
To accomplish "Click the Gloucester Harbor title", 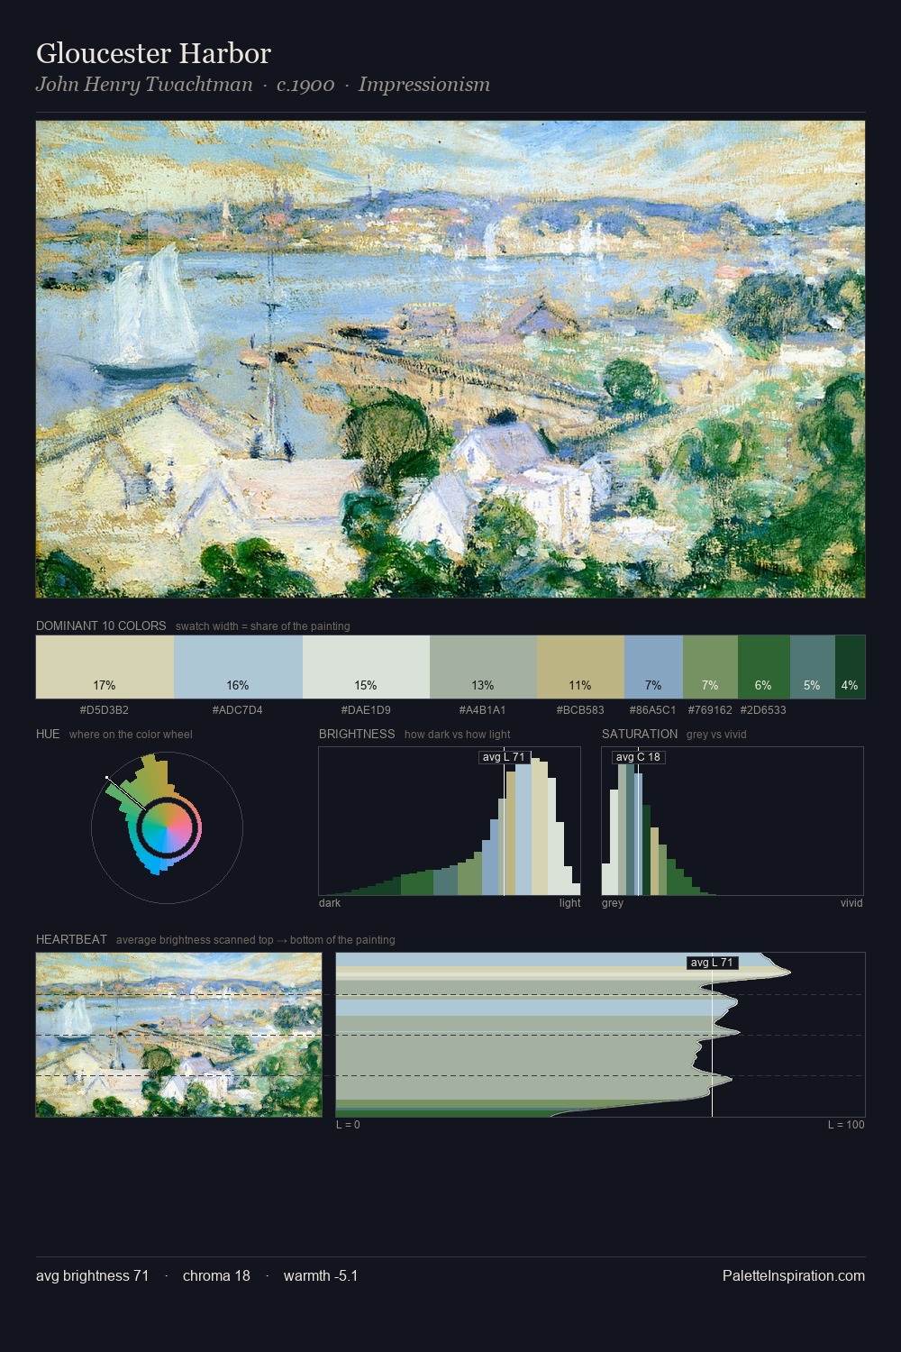I will point(153,53).
